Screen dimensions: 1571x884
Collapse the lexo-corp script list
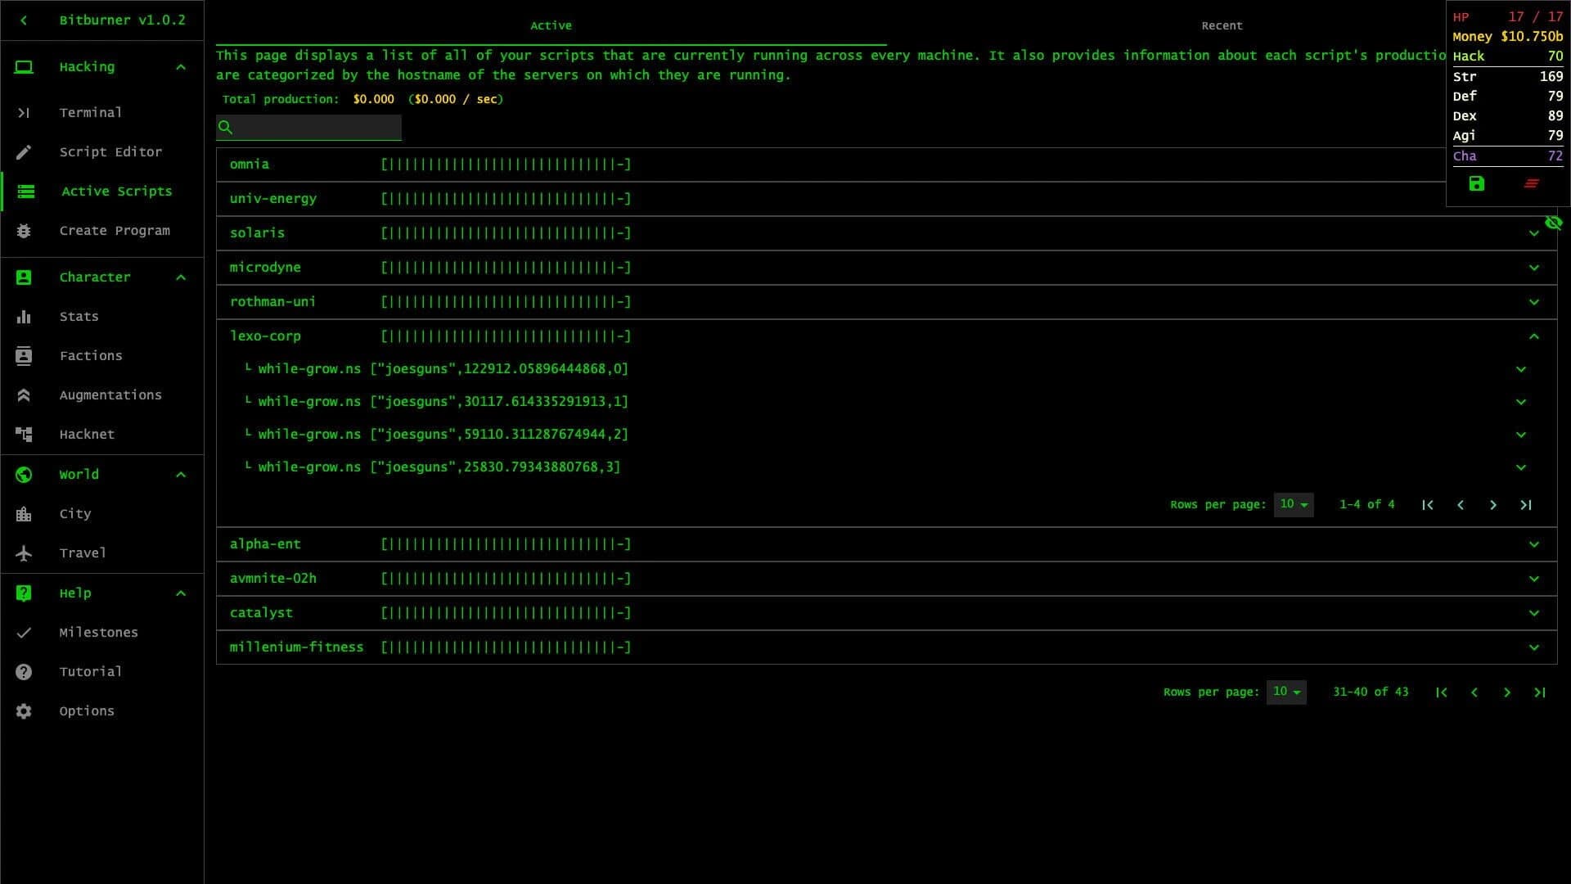[x=1533, y=336]
